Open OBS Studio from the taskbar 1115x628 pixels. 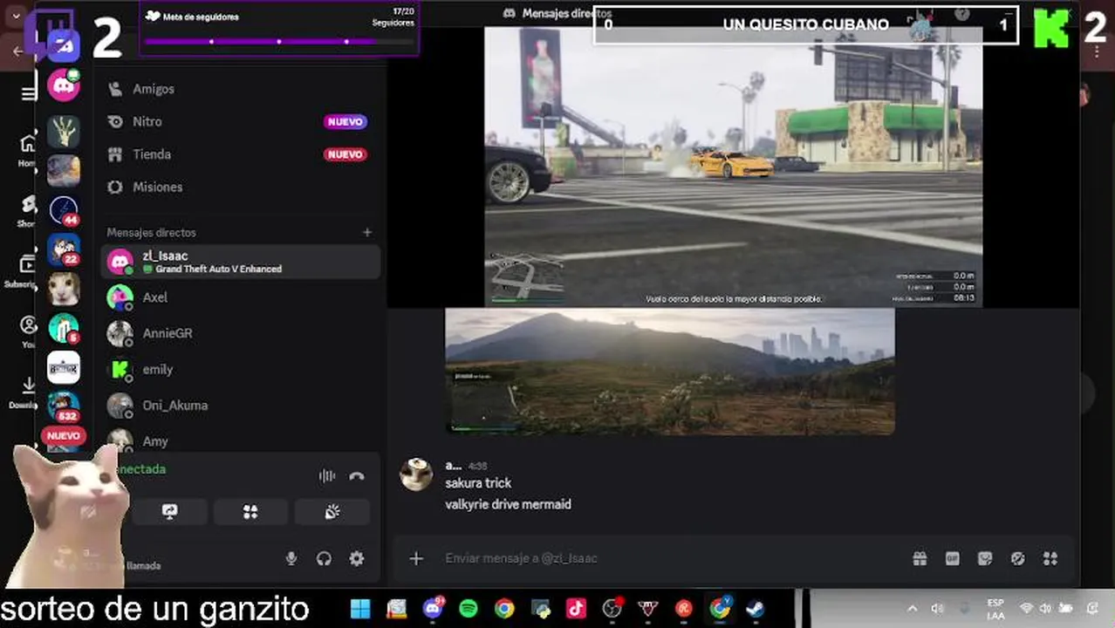(x=612, y=608)
